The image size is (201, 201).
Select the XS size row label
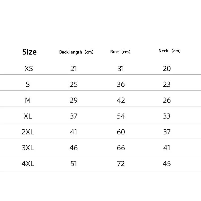[29, 68]
